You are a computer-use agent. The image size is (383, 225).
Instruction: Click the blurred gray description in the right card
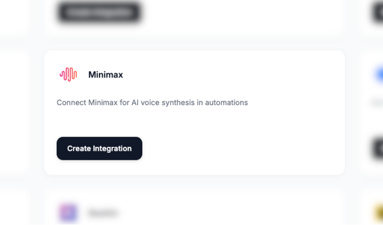pyautogui.click(x=378, y=102)
